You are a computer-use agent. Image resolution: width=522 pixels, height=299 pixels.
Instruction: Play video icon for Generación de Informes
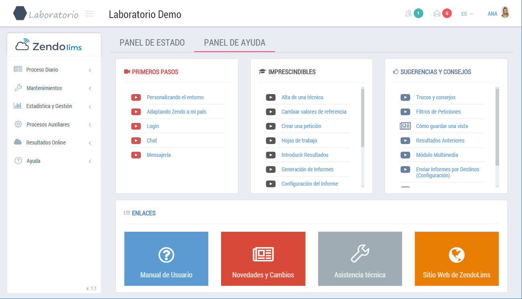point(271,169)
